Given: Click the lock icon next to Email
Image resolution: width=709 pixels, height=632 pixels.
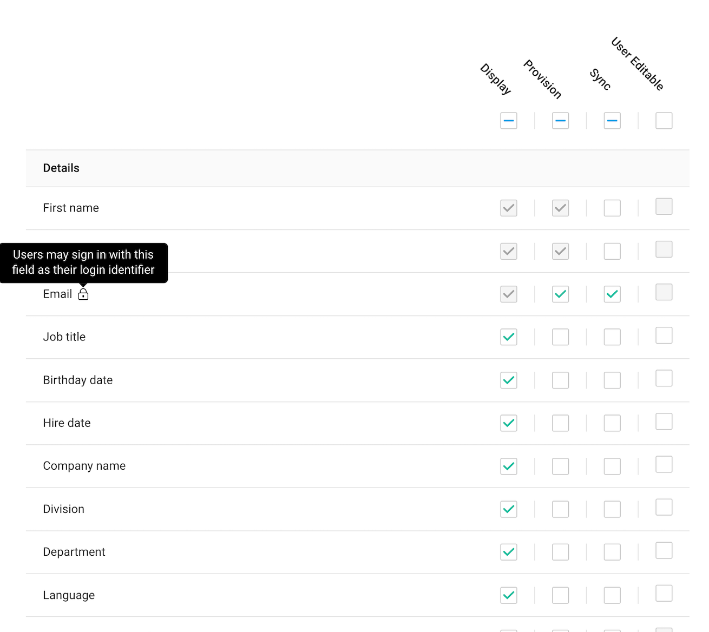Looking at the screenshot, I should pos(83,294).
